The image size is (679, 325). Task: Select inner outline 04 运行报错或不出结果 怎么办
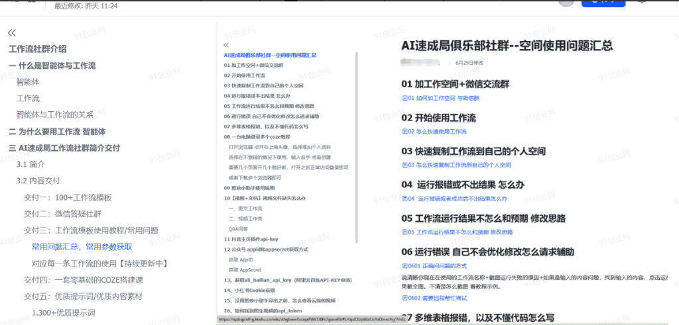[x=257, y=96]
